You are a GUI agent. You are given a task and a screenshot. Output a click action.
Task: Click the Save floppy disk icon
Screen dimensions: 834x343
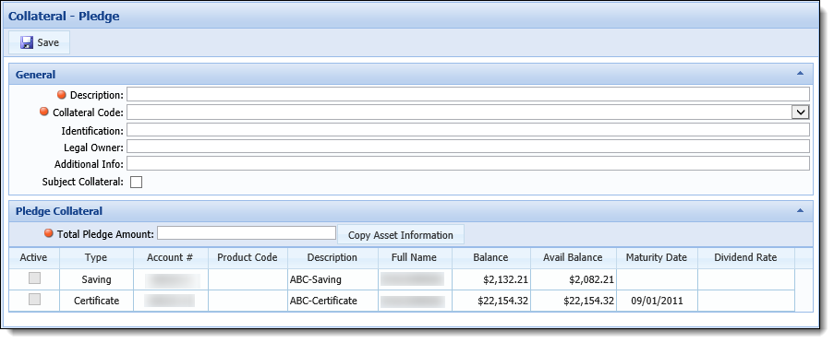tap(27, 42)
